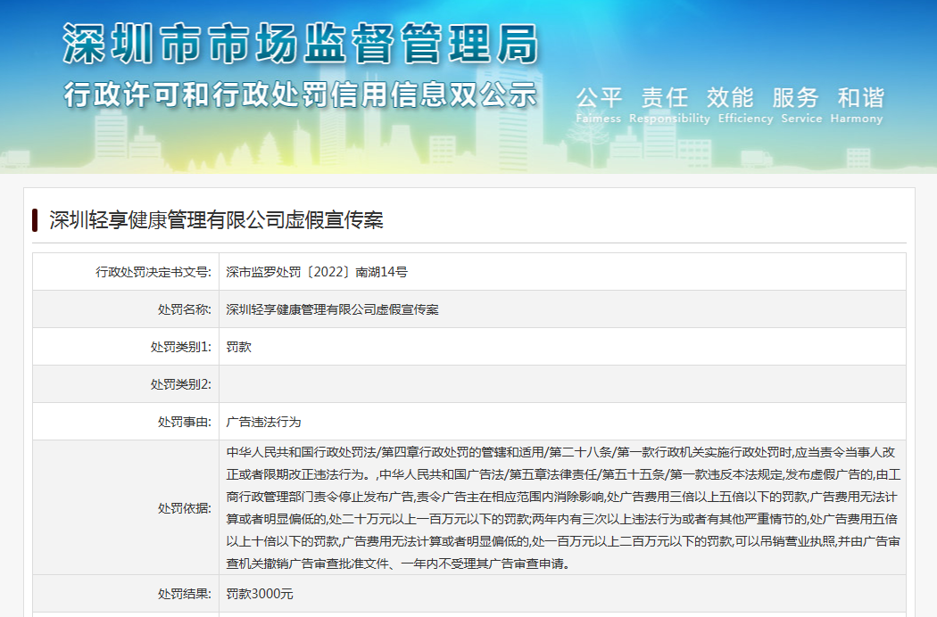937x617 pixels.
Task: Click the 行政处罚决定书文号 label
Action: (153, 272)
